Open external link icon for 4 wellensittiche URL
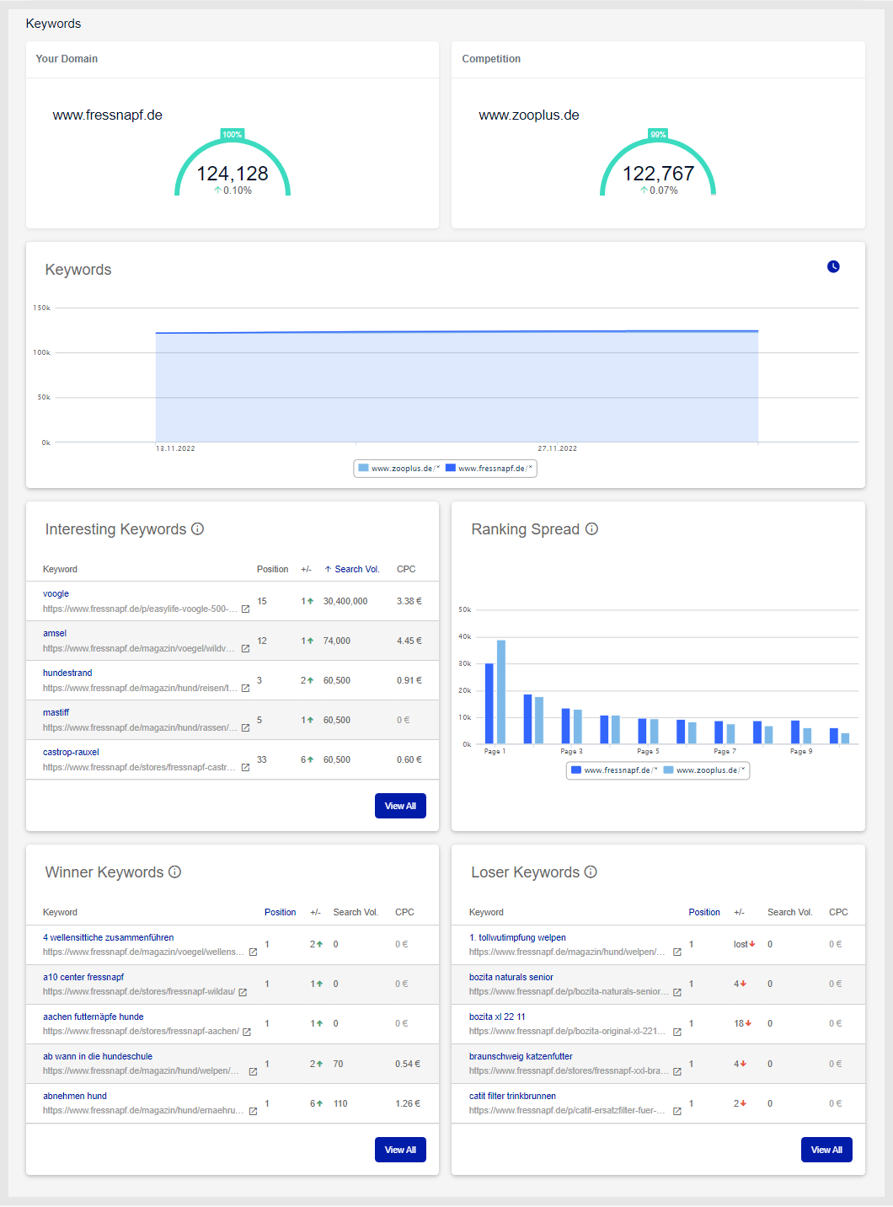This screenshot has height=1207, width=893. pos(253,952)
